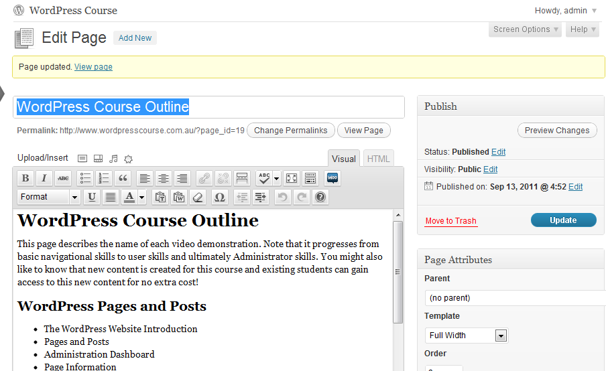Insert an unordered bullet list
This screenshot has height=371, width=606.
click(85, 178)
